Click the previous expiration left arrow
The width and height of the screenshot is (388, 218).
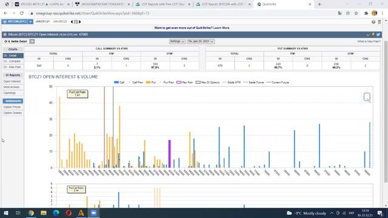pos(72,22)
